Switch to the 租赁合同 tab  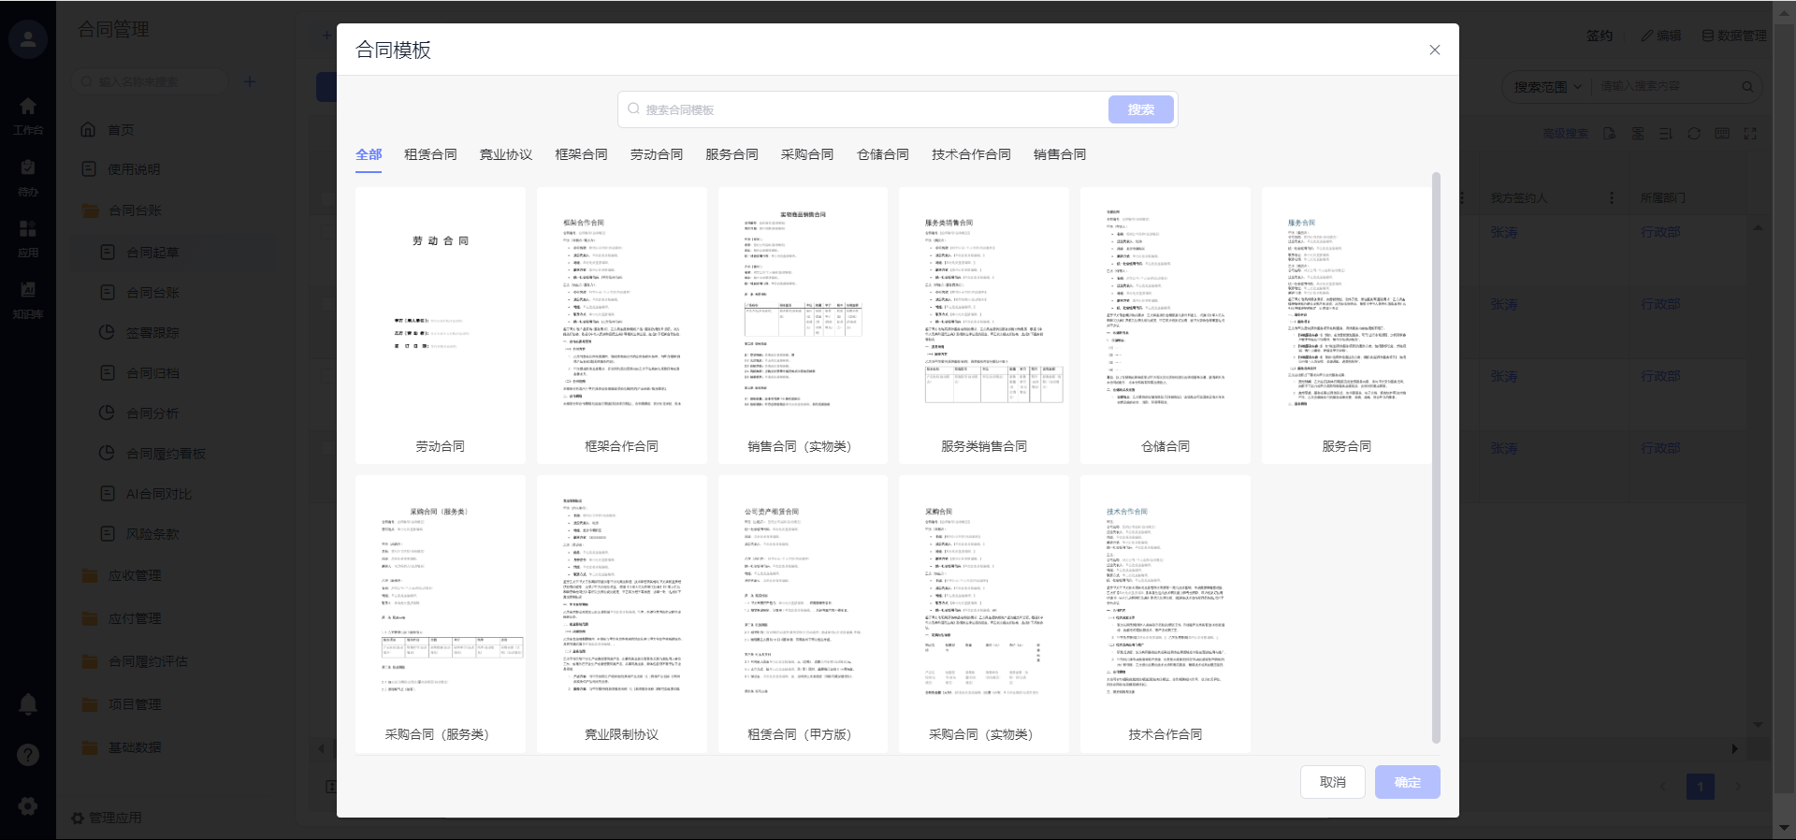pos(430,154)
